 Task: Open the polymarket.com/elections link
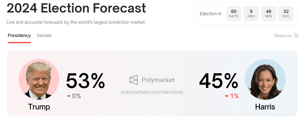(x=152, y=92)
